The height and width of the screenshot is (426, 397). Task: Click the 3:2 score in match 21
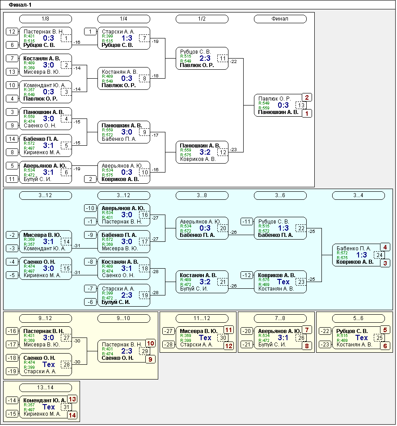205,282
